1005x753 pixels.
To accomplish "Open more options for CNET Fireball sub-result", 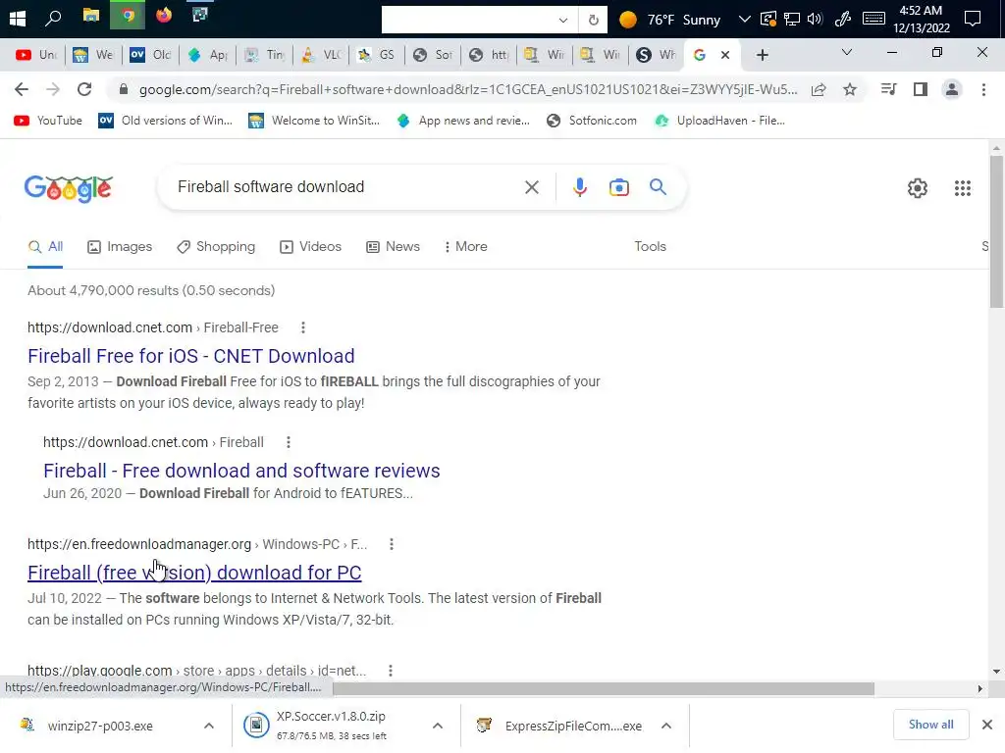I will click(288, 442).
